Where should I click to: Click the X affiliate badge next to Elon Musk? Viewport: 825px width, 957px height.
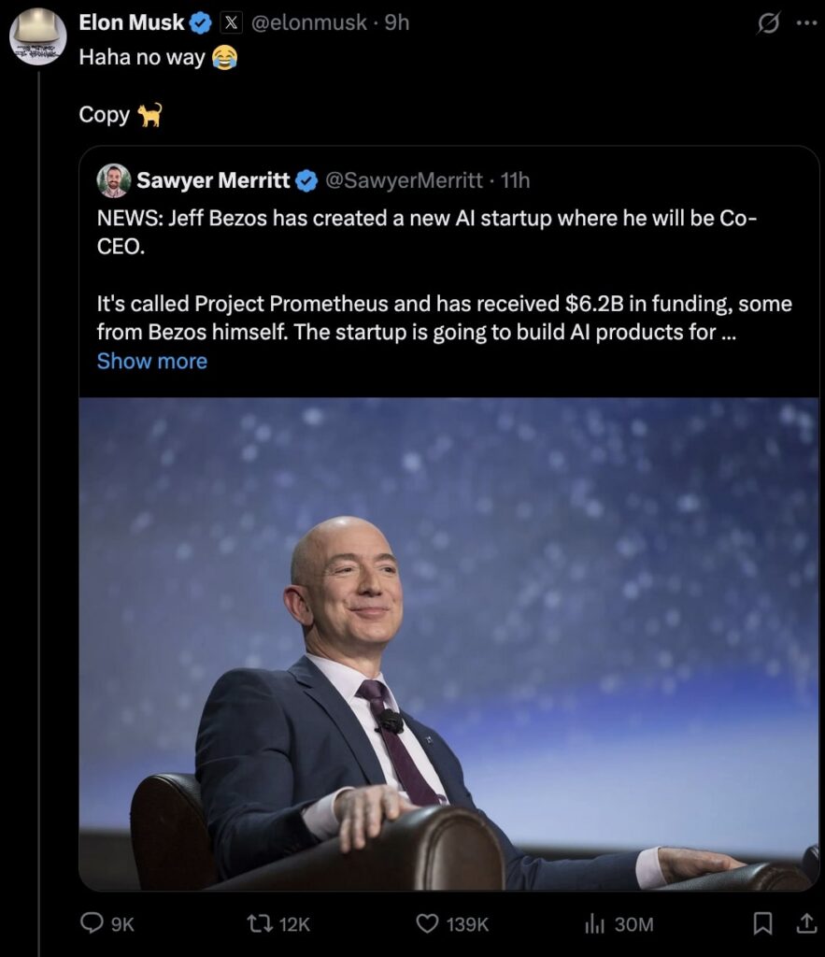233,22
